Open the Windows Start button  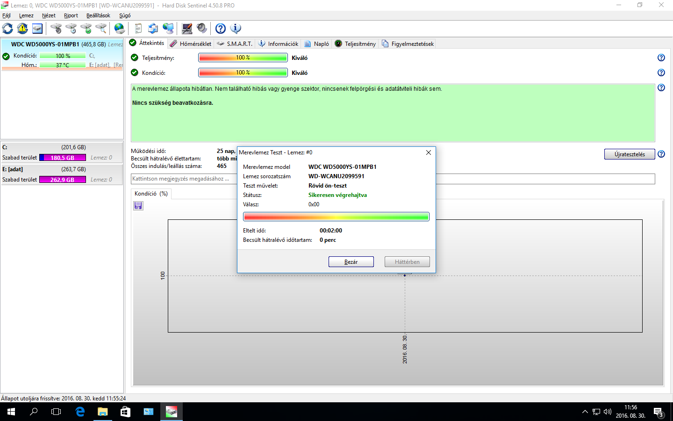coord(11,412)
